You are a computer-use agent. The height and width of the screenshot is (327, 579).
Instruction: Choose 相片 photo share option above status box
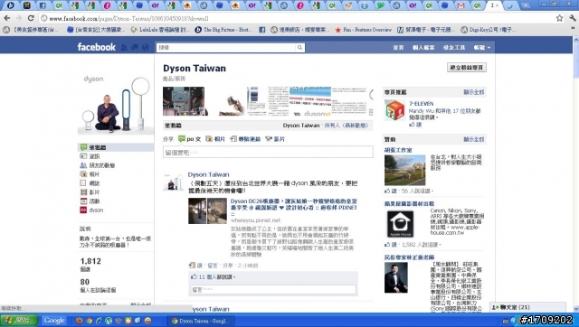click(215, 139)
